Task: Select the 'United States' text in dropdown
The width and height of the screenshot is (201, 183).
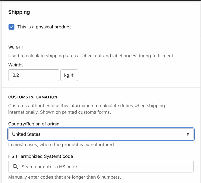Action: (x=26, y=134)
